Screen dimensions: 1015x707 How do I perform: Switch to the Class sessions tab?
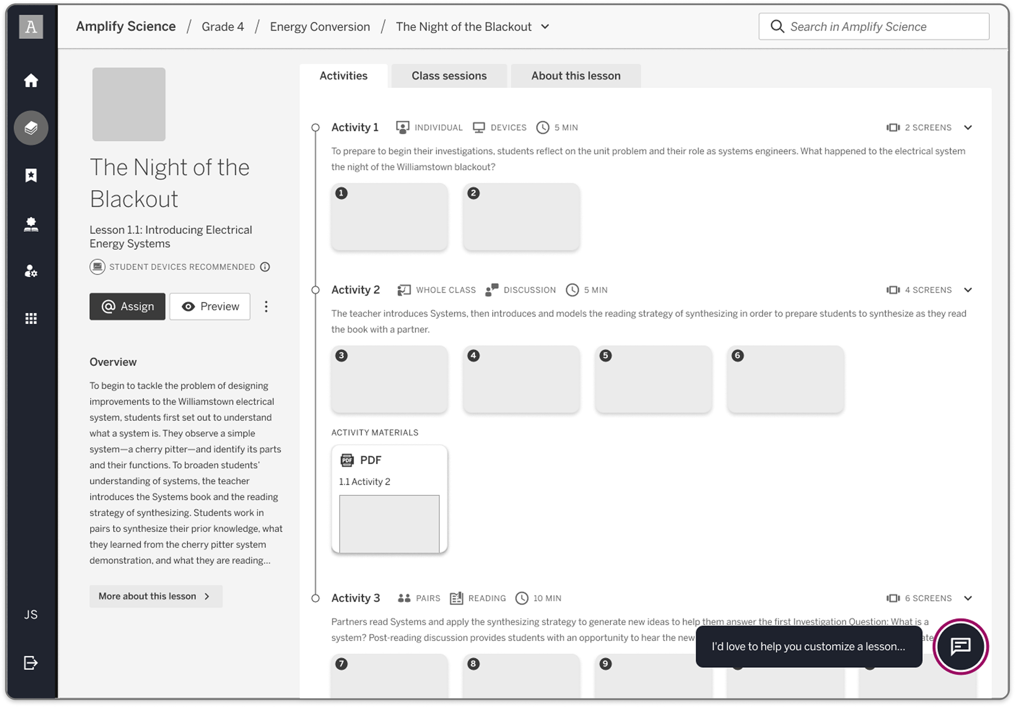click(449, 76)
